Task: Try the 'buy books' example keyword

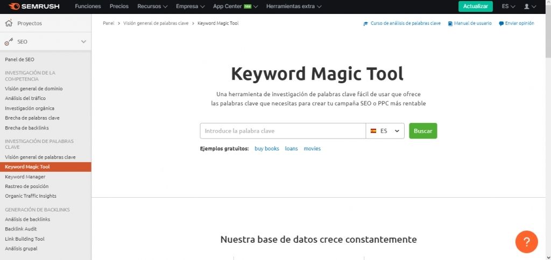Action: [267, 149]
